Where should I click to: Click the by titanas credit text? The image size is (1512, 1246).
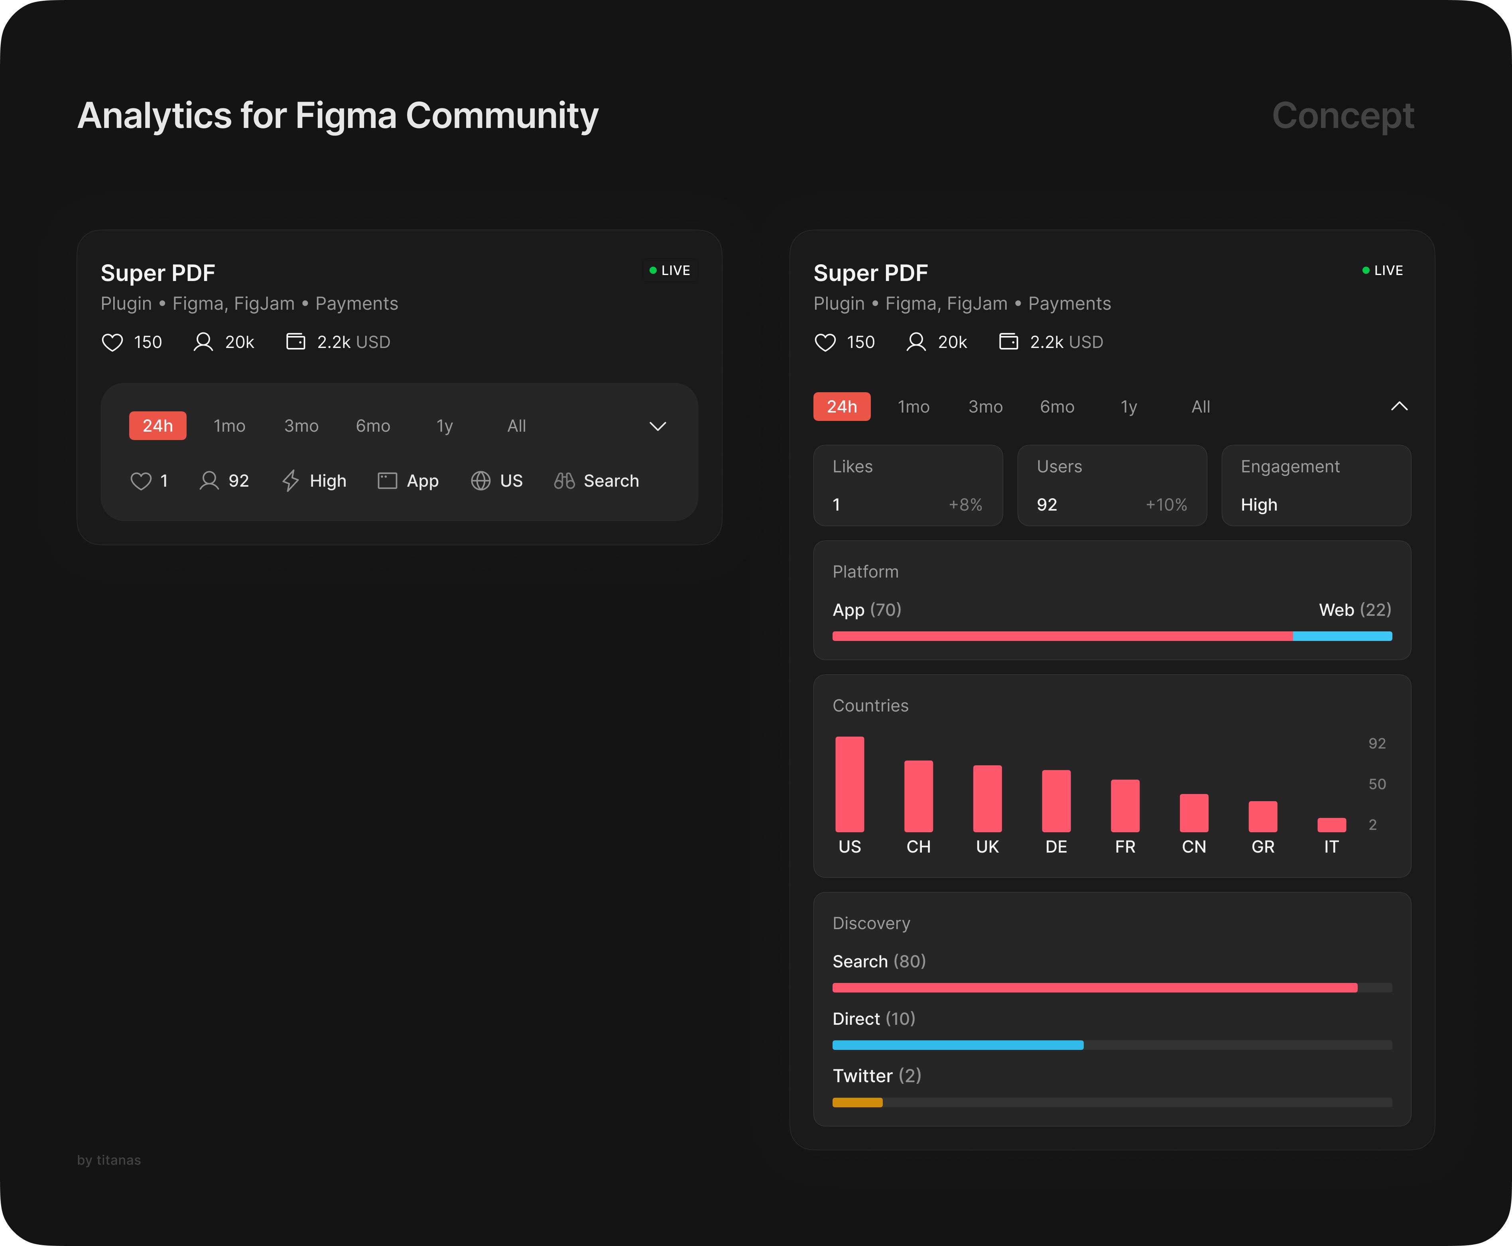pyautogui.click(x=109, y=1161)
